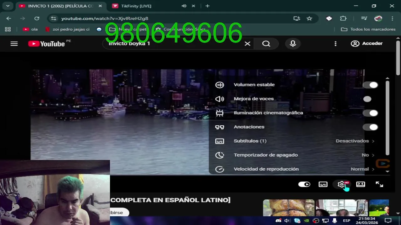The height and width of the screenshot is (225, 401).
Task: Enter fullscreen mode on the player
Action: pyautogui.click(x=379, y=184)
